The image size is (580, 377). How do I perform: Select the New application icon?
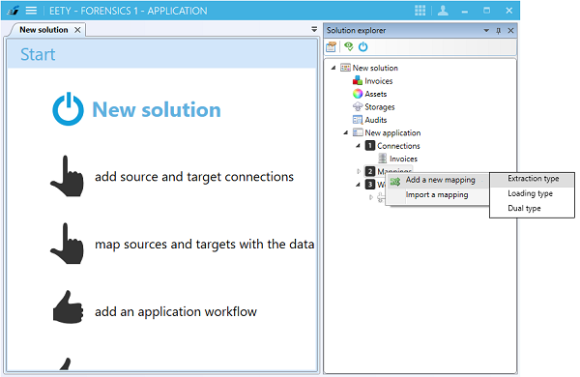(358, 132)
